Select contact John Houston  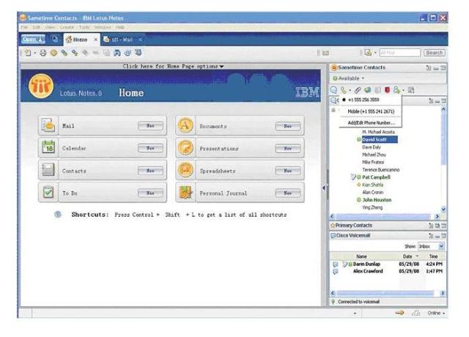click(377, 200)
